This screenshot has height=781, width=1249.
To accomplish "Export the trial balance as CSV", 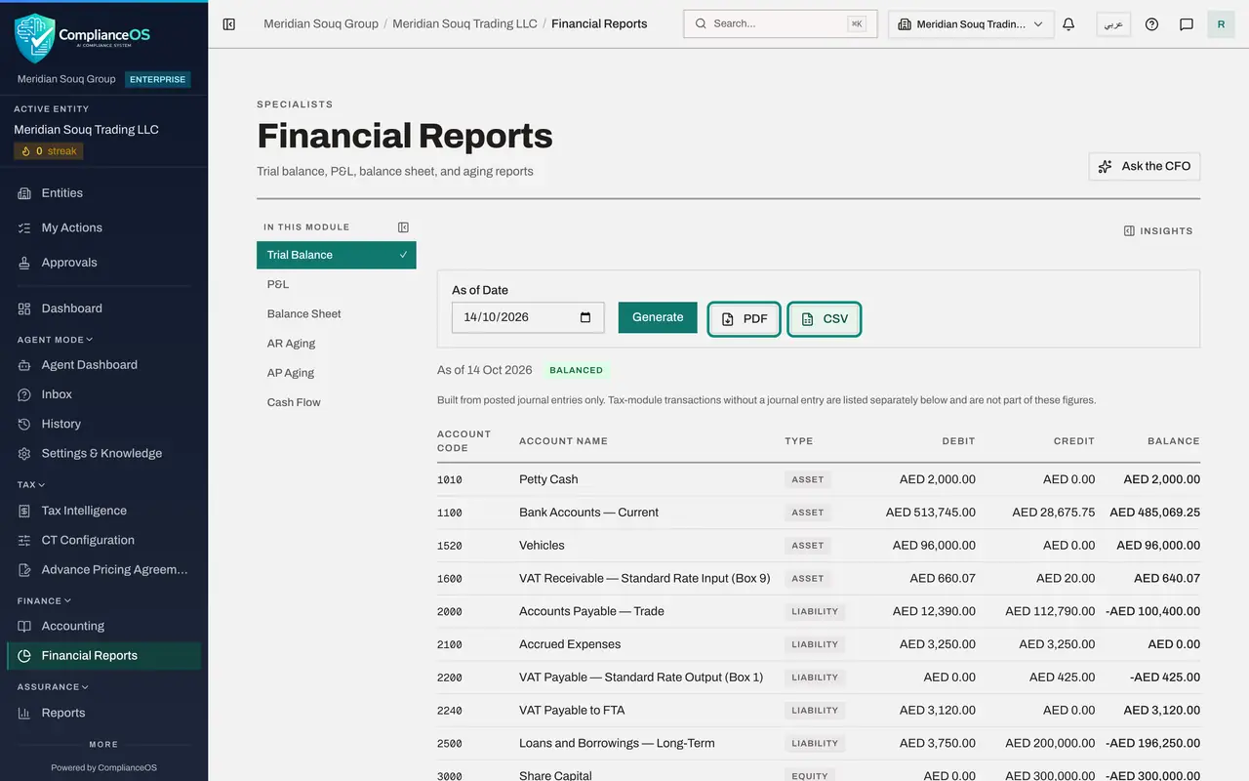I will click(x=824, y=318).
